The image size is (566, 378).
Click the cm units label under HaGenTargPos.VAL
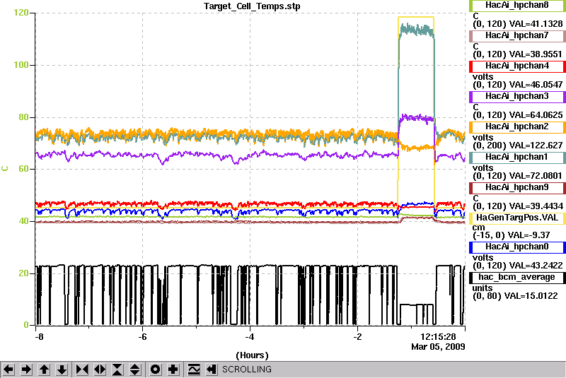(479, 228)
